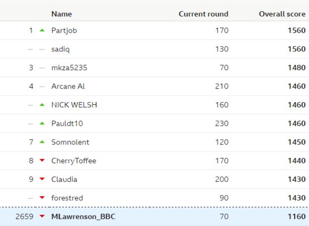Click the green up arrow beside NICK WELSH
Screen dimensions: 309x226
[x=42, y=105]
